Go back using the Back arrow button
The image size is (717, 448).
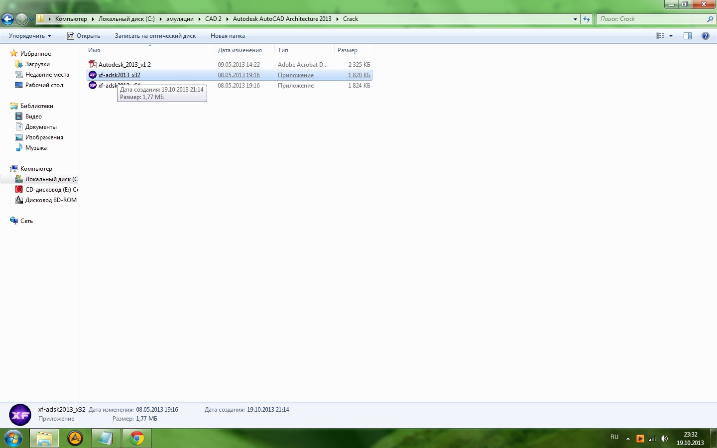(x=8, y=19)
